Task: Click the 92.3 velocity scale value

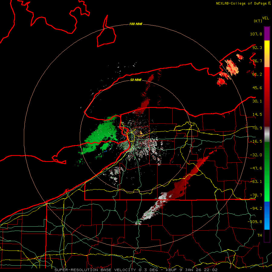Action: click(257, 47)
